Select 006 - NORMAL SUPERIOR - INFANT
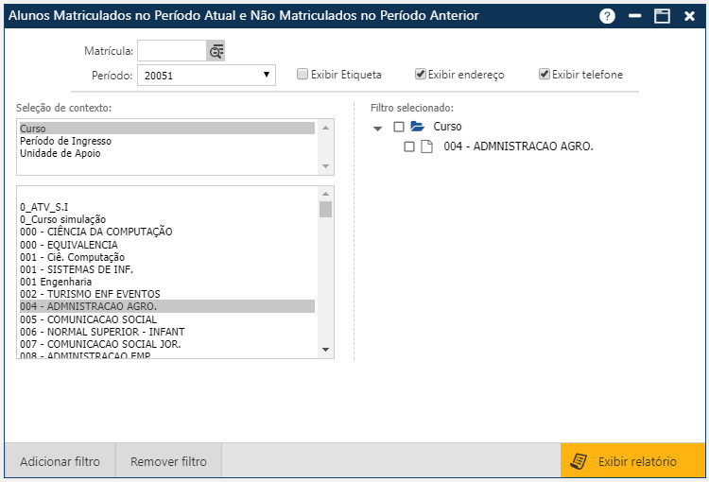 tap(166, 332)
